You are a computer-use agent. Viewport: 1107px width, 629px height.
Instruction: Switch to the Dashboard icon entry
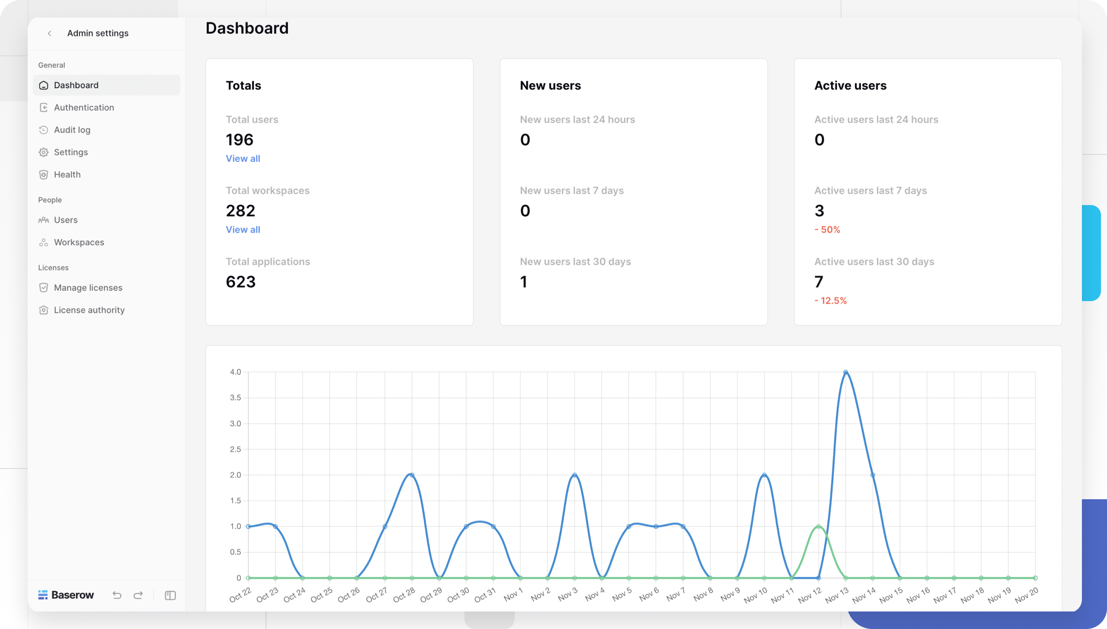click(44, 85)
